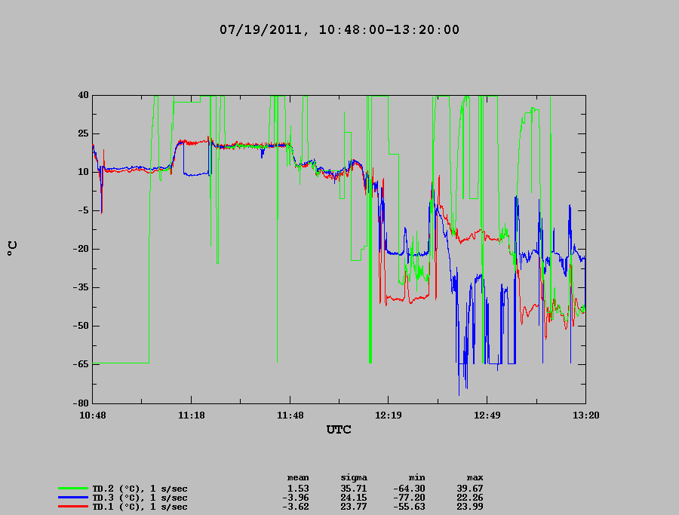Click TD.2 mean value 1.53

pyautogui.click(x=298, y=489)
